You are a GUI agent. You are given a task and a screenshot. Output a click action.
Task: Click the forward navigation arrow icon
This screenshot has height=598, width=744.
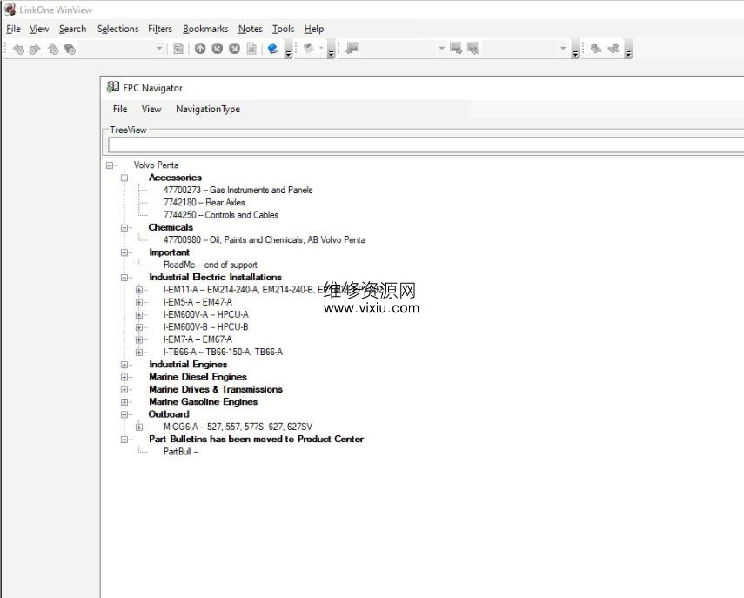click(x=35, y=49)
